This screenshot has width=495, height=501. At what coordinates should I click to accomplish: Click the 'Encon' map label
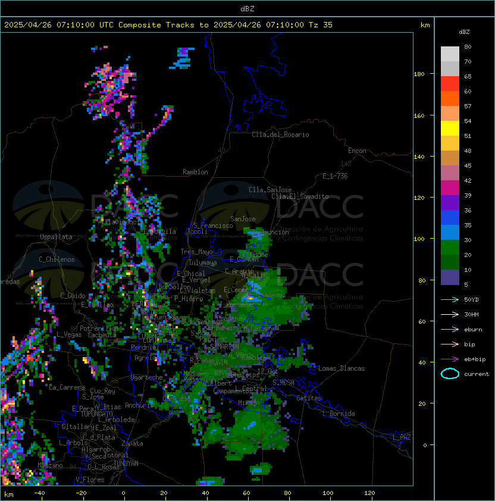(x=357, y=151)
